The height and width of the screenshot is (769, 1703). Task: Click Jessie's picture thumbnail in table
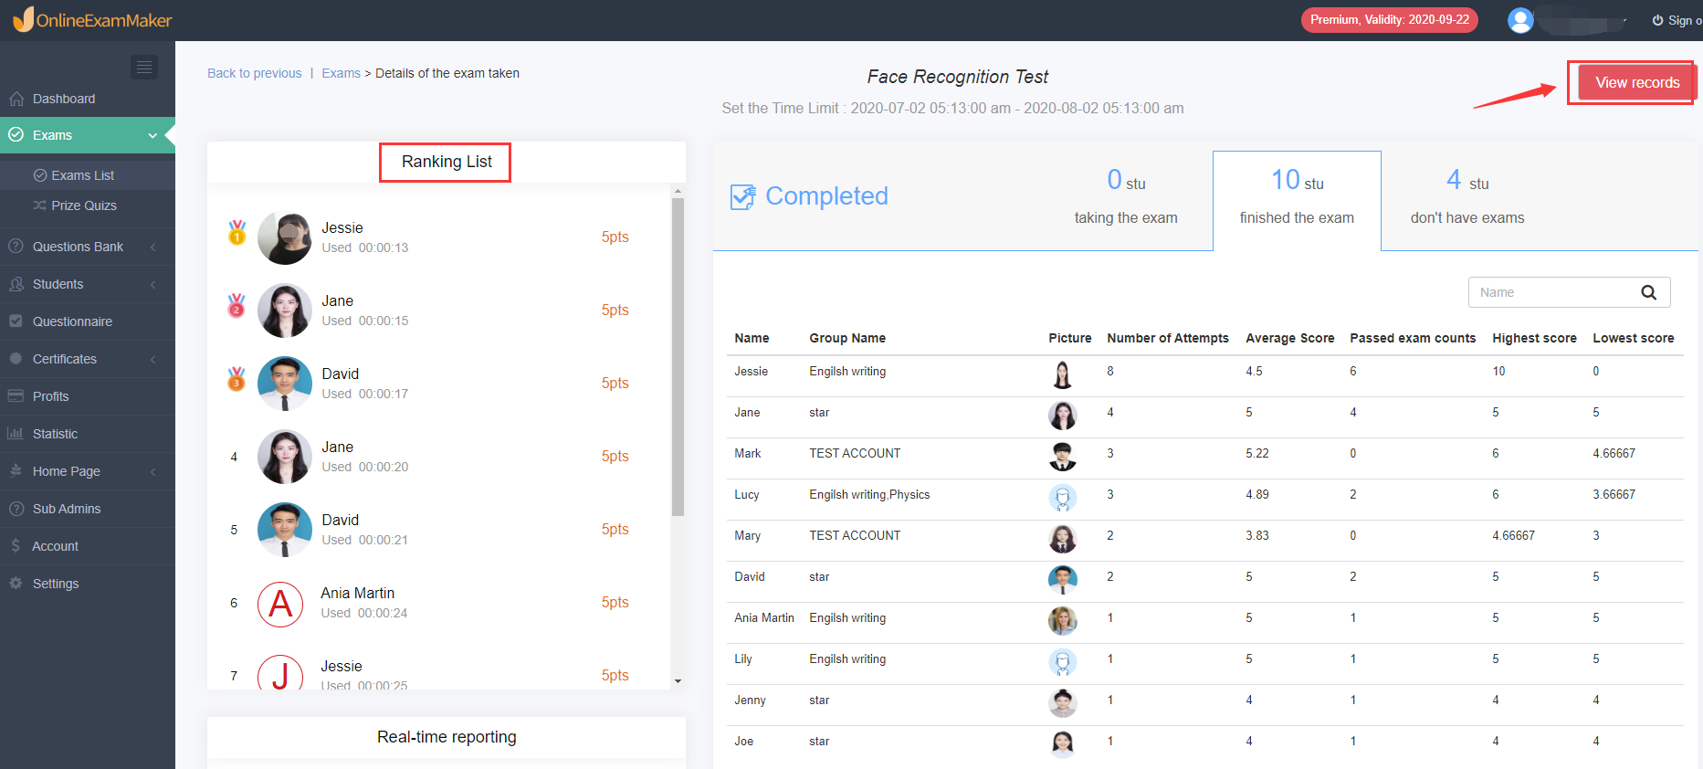click(1062, 374)
